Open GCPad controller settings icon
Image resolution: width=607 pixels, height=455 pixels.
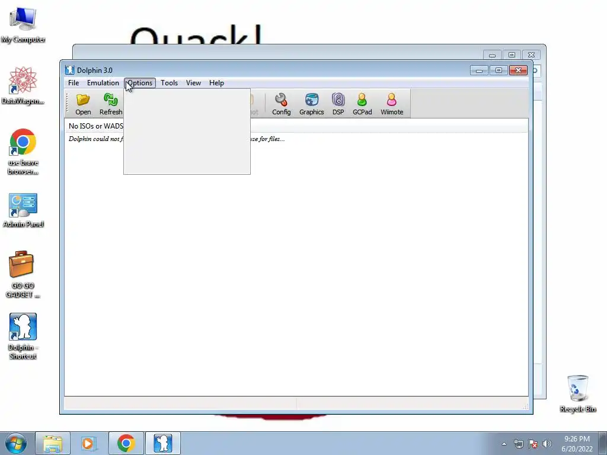click(362, 104)
